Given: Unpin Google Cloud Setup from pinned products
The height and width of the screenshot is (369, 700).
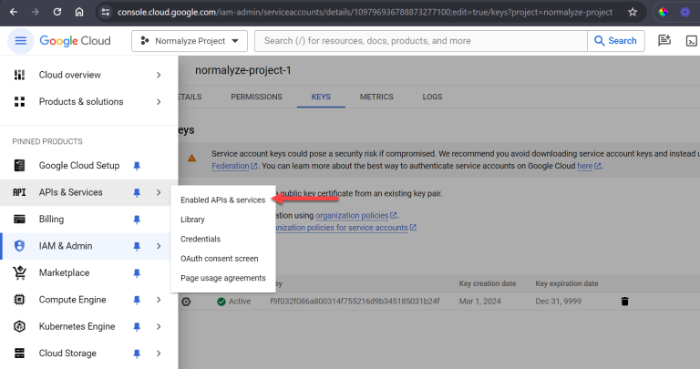Looking at the screenshot, I should pos(137,166).
